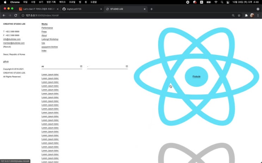The width and height of the screenshot is (262, 163).
Task: Click the site info icon in address bar
Action: (23, 15)
